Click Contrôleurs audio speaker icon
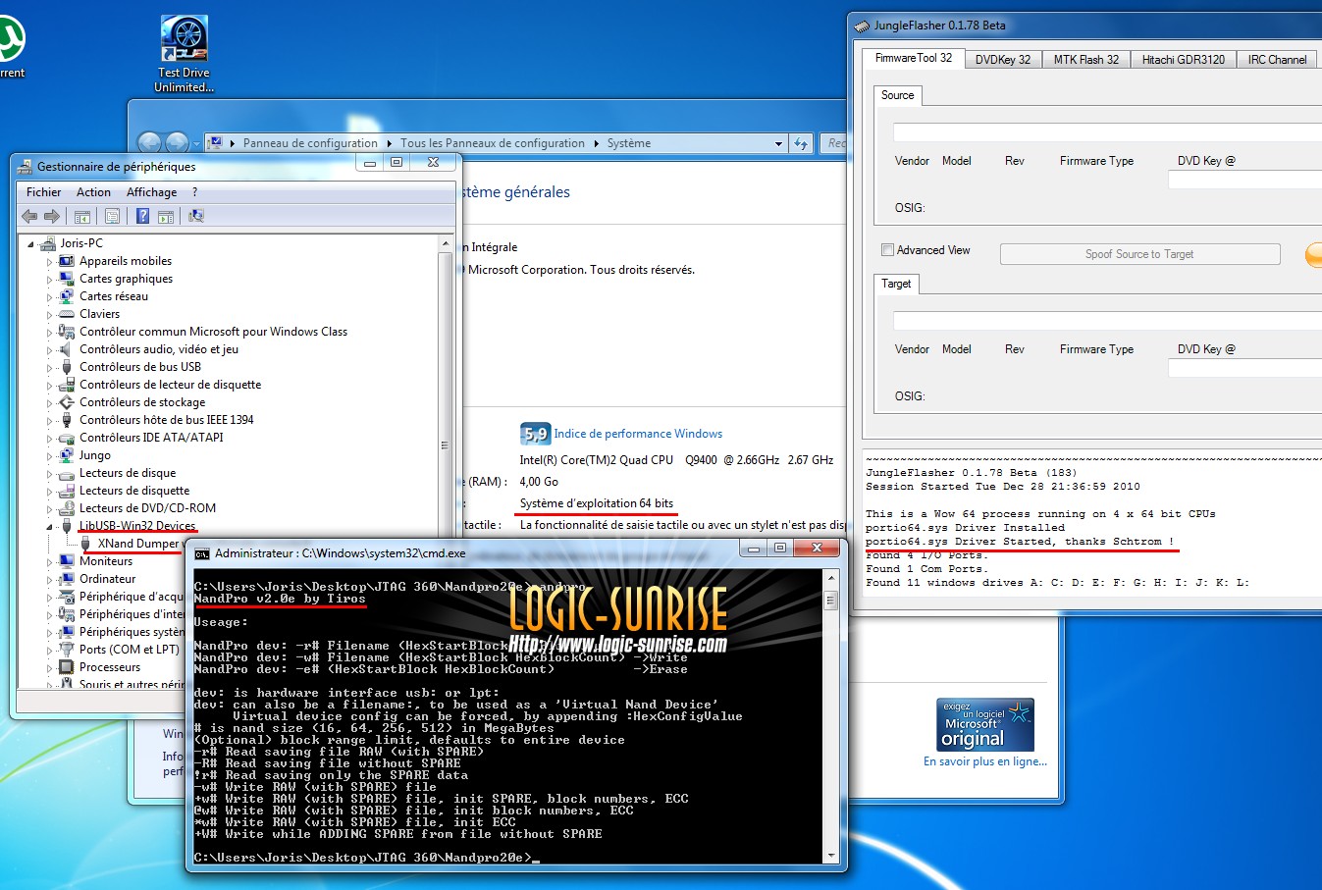The height and width of the screenshot is (890, 1322). coord(67,349)
